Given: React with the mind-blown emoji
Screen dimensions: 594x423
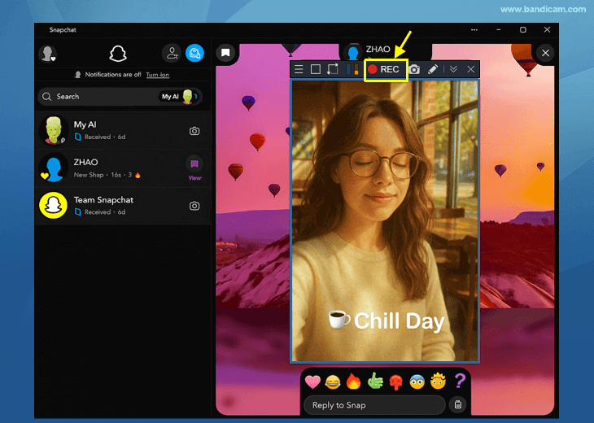Looking at the screenshot, I should (x=438, y=381).
